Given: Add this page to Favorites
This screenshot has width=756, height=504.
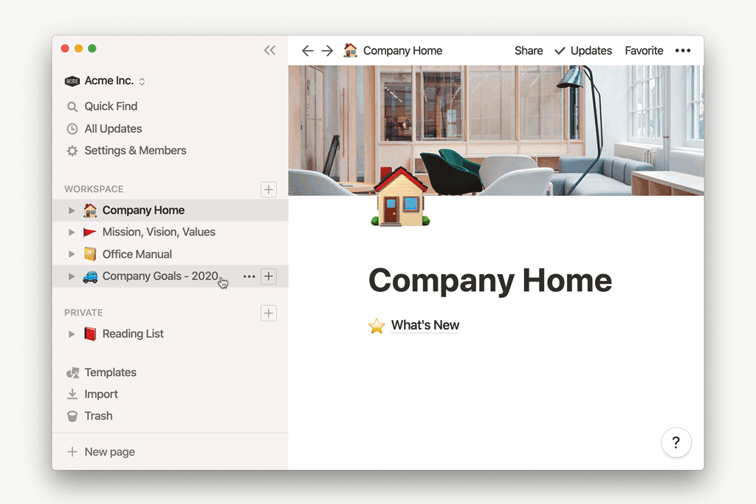Looking at the screenshot, I should point(644,51).
